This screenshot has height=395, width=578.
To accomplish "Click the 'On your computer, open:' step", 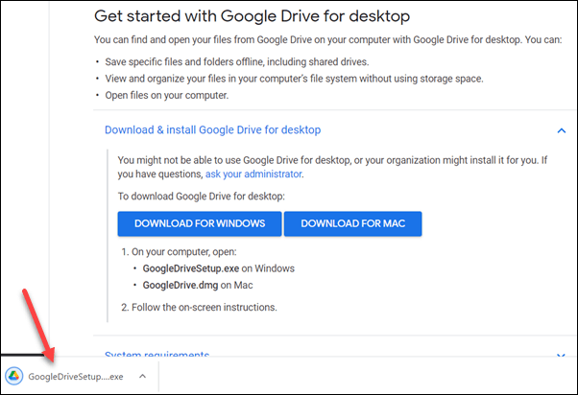I will [x=184, y=252].
